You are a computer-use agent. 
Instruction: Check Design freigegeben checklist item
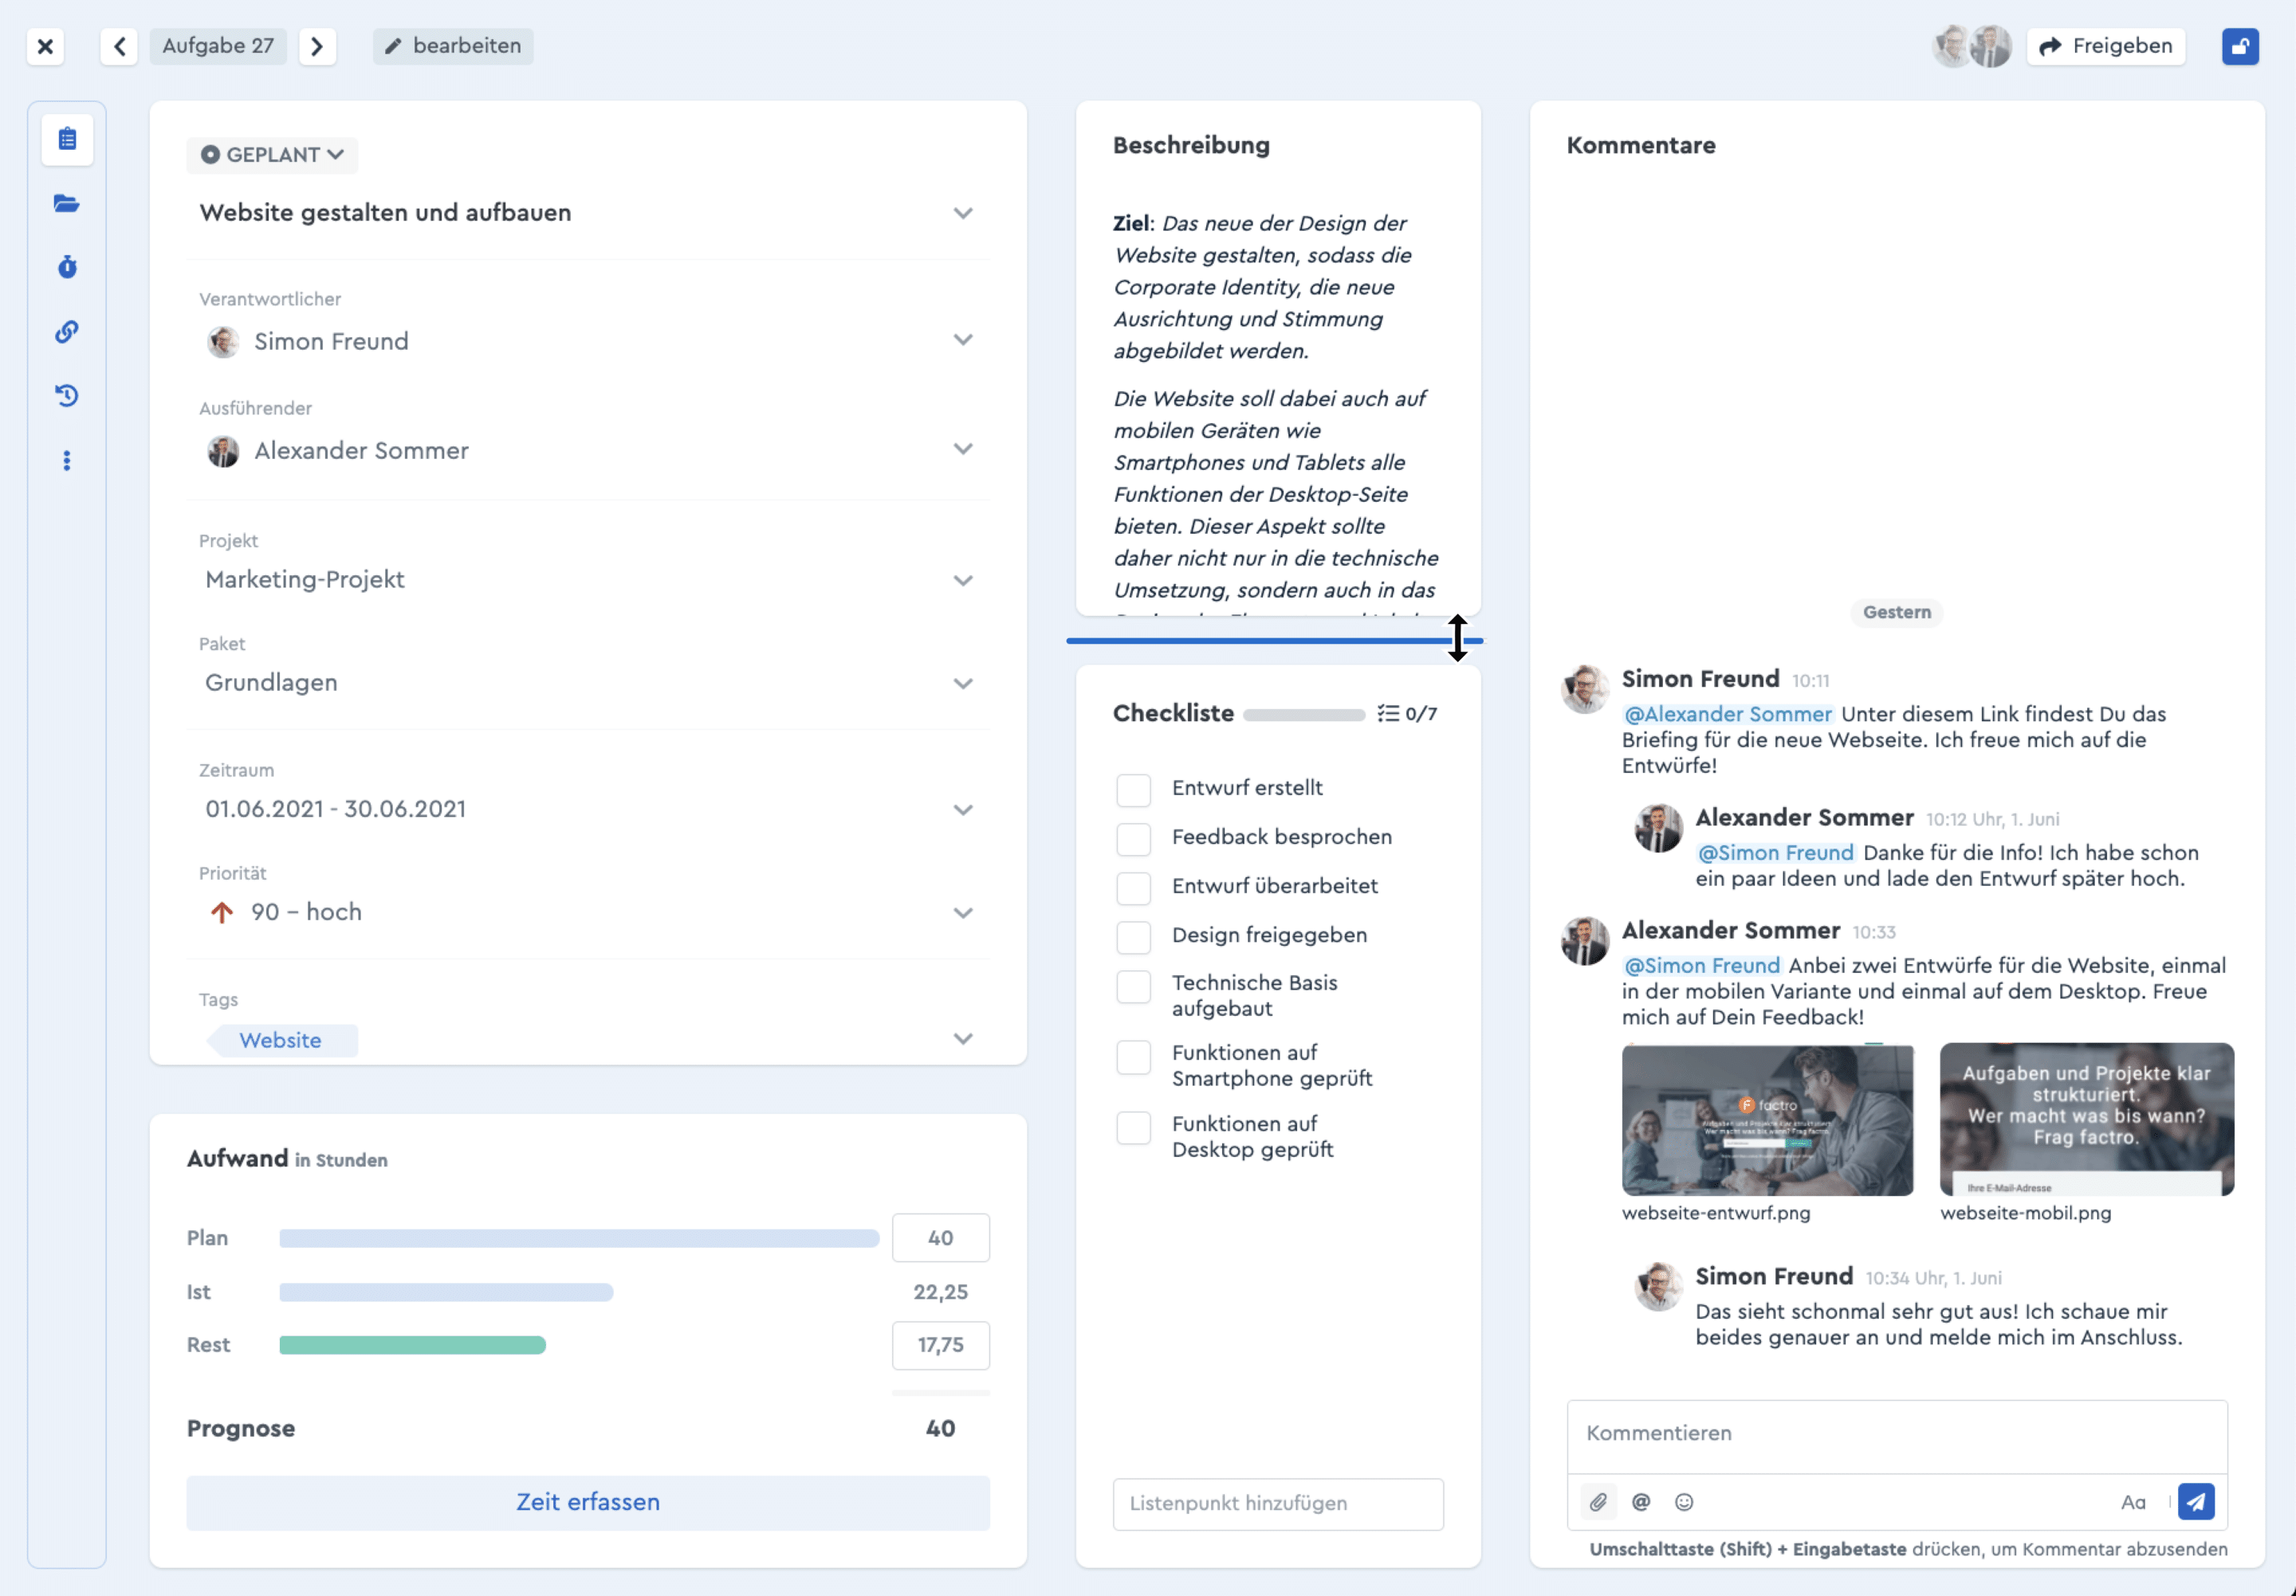(x=1133, y=936)
